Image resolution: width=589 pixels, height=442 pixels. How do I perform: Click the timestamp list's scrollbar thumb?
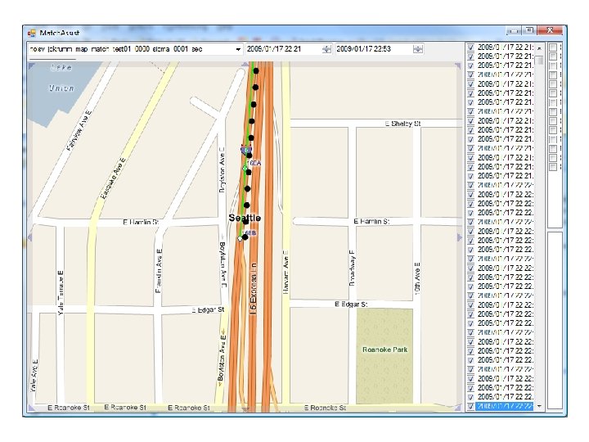540,60
